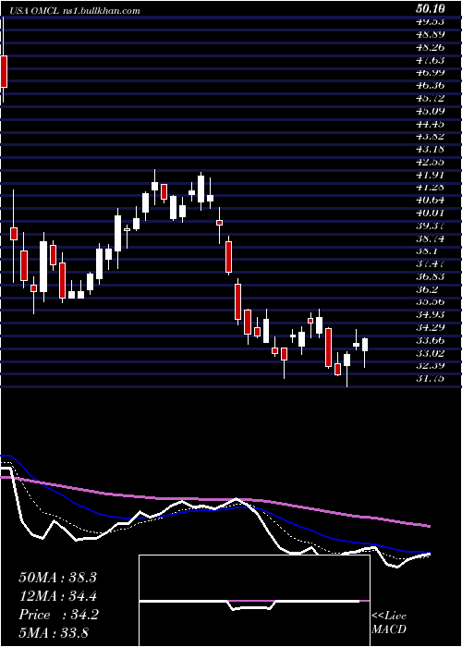Click the 'Price : 34.2' readout
Screen dimensions: 462x647
(x=58, y=615)
